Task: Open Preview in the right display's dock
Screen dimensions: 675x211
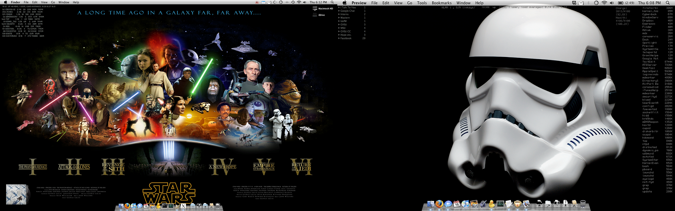Action: [x=526, y=204]
